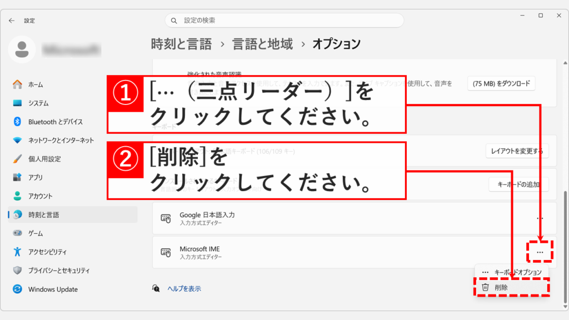Go to 時刻と言語 breadcrumb
This screenshot has width=569, height=320.
181,44
